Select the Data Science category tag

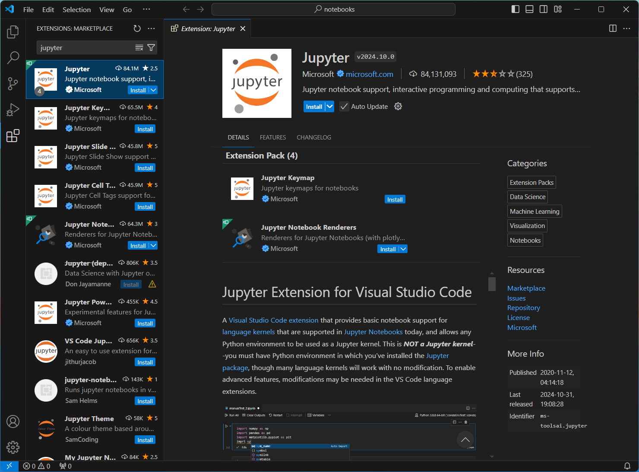[x=528, y=197]
